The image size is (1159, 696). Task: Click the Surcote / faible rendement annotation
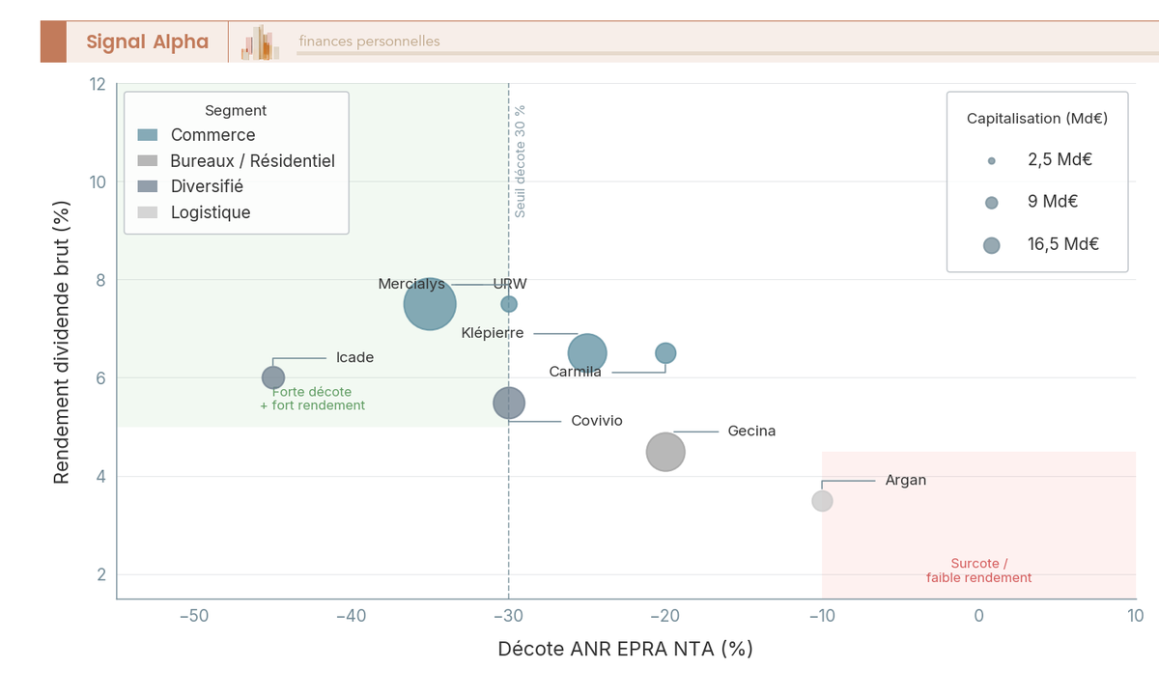tap(978, 571)
